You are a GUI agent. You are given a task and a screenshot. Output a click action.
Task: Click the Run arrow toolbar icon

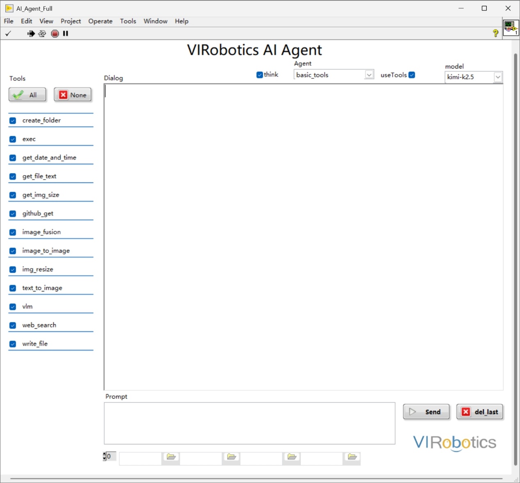click(x=31, y=34)
